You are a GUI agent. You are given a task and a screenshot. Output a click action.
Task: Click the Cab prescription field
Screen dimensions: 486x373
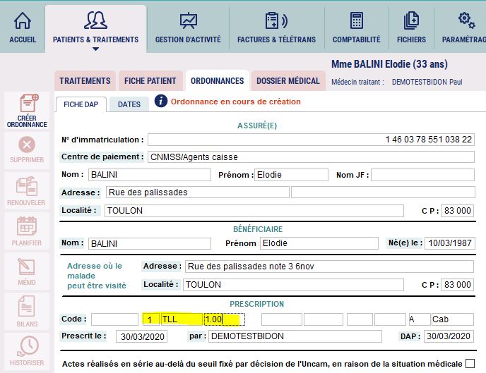click(x=453, y=319)
